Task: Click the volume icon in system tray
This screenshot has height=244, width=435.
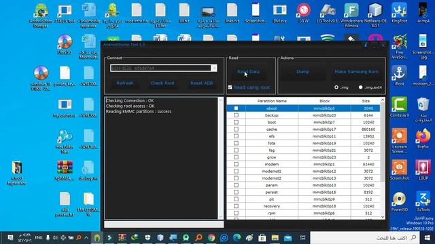Action: 55,238
